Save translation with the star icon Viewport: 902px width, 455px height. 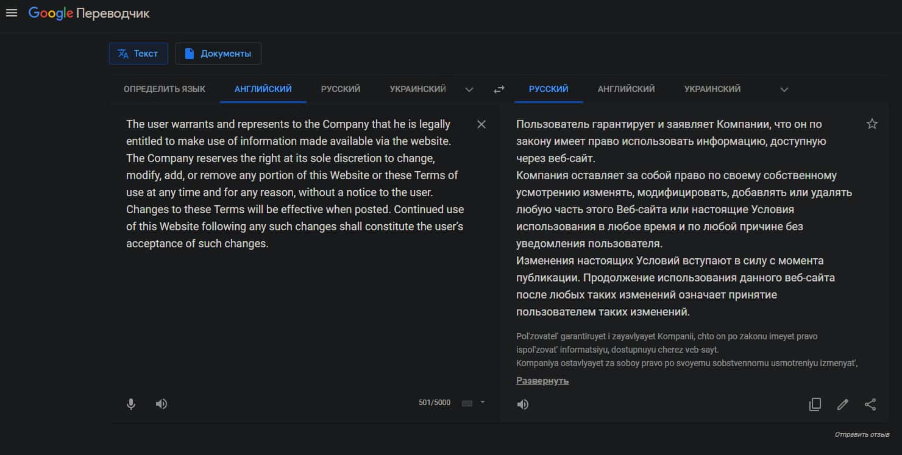click(872, 124)
